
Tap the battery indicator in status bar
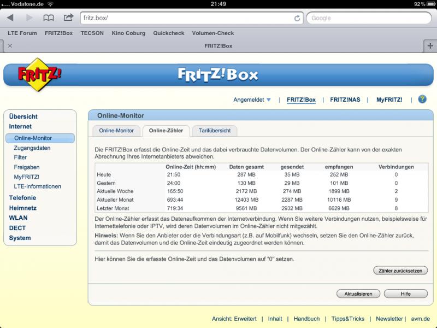430,4
